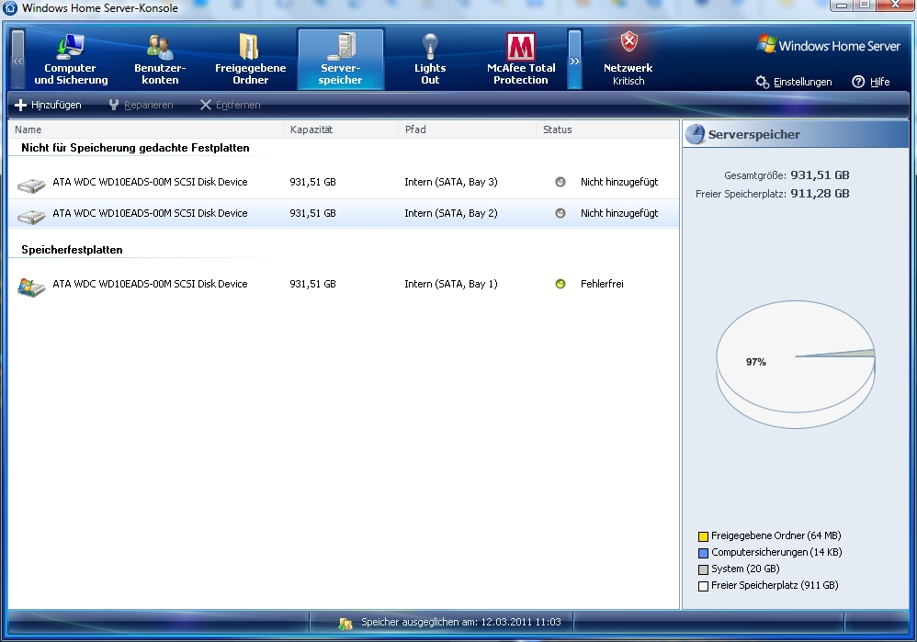Sort the list by the Name column
917x642 pixels.
point(146,130)
